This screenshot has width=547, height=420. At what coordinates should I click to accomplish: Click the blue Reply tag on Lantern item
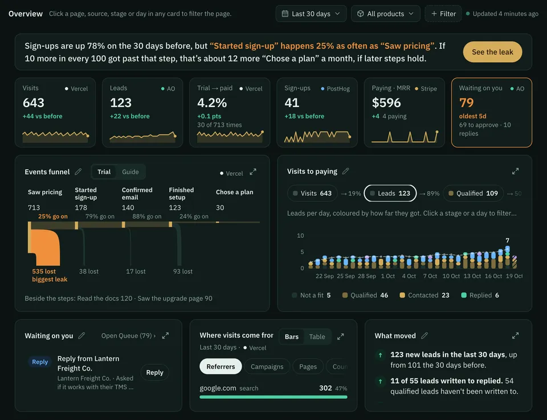tap(40, 362)
